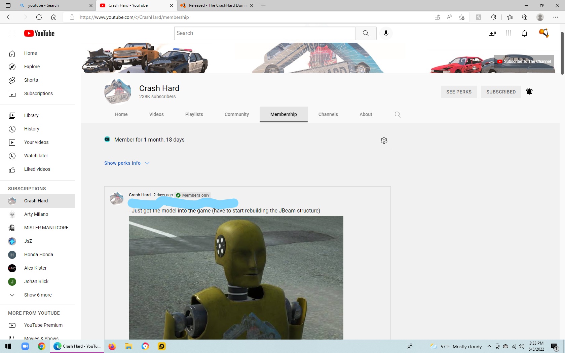Screen dimensions: 565x353
Task: Go to Home in the sidebar
Action: pos(38,53)
